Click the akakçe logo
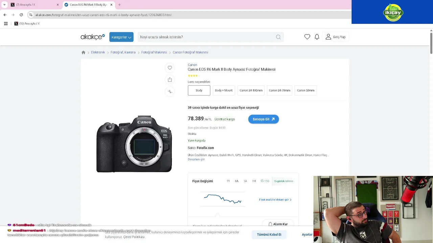Image resolution: width=433 pixels, height=243 pixels. 93,37
